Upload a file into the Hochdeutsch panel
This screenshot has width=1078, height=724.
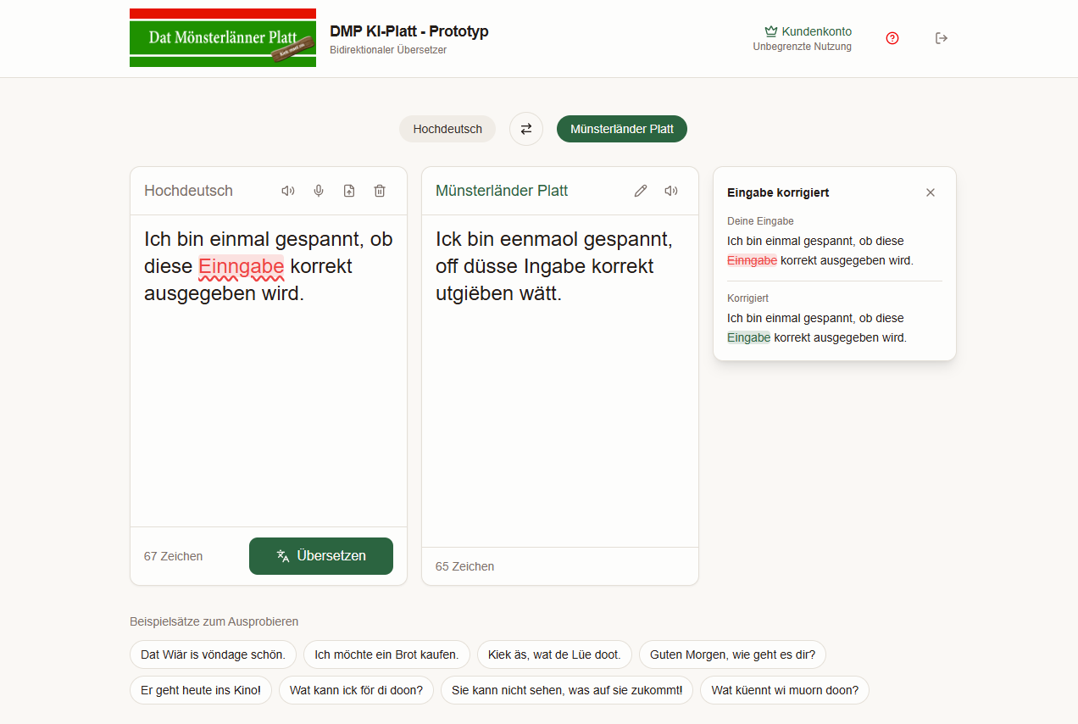pos(349,191)
